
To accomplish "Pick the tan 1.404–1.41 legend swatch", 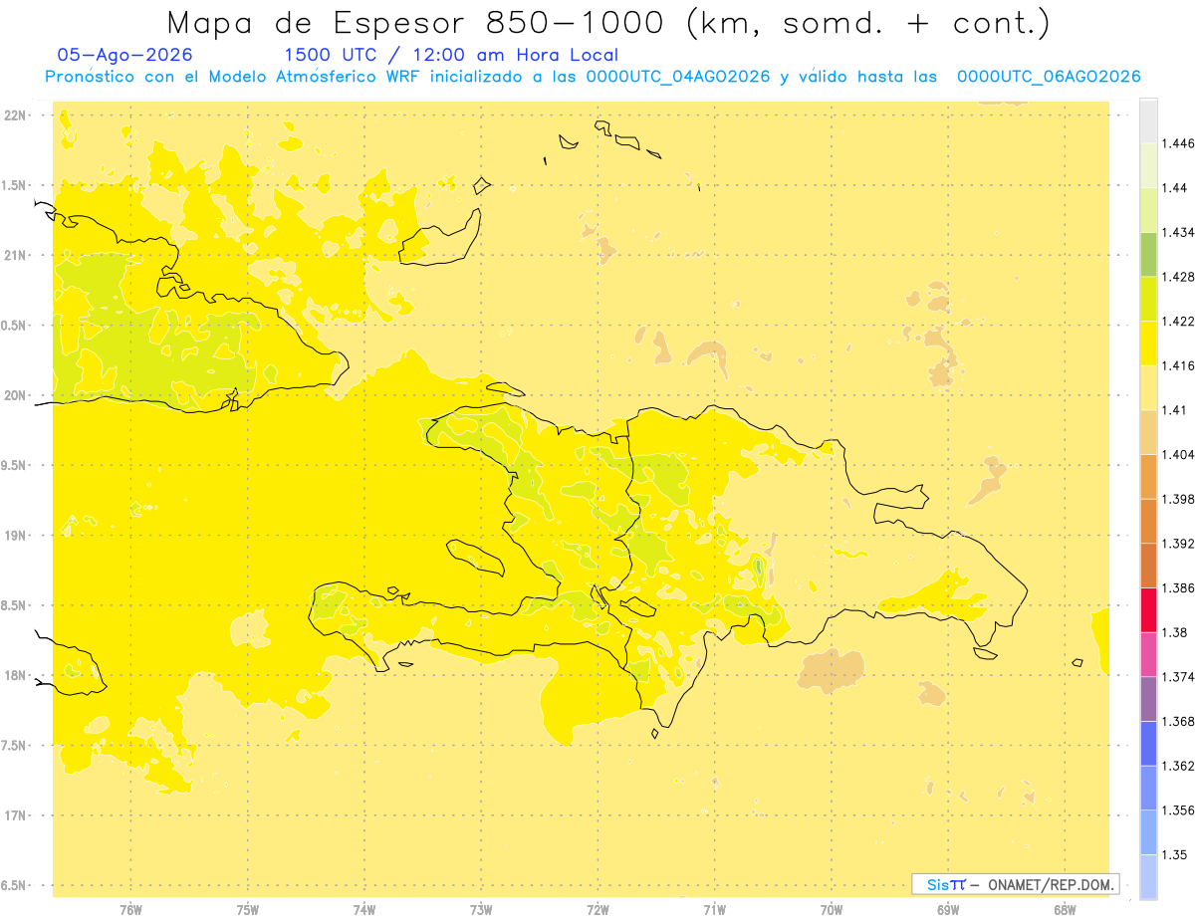I will click(x=1148, y=431).
